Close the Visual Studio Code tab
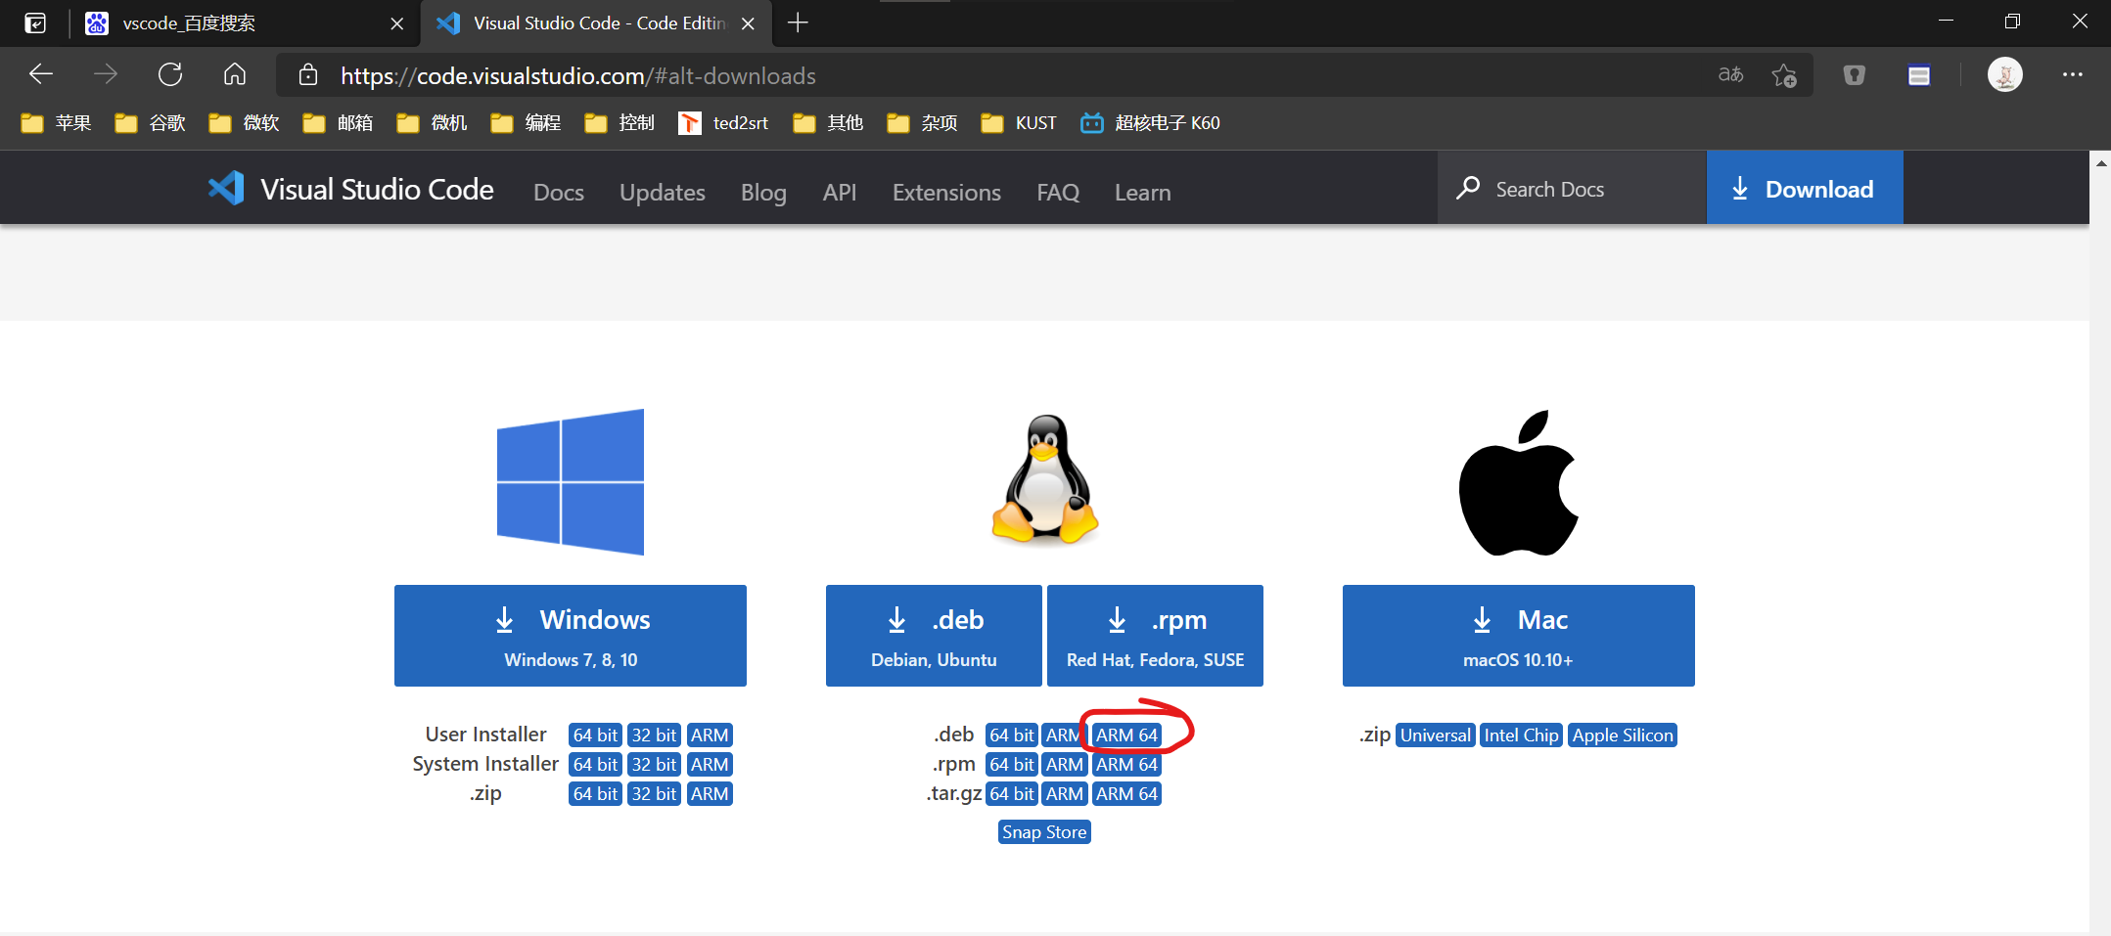Screen dimensions: 2111x936 [748, 23]
